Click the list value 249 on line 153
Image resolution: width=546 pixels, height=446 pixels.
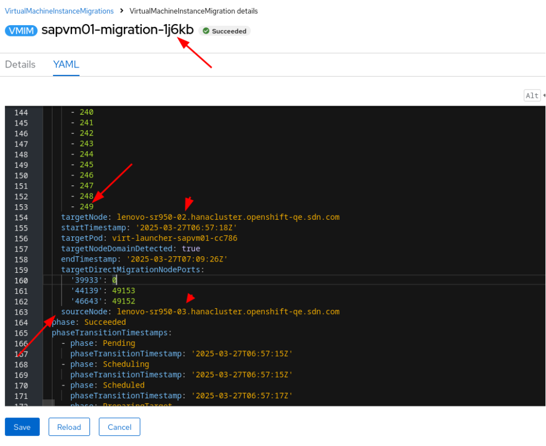pyautogui.click(x=86, y=206)
